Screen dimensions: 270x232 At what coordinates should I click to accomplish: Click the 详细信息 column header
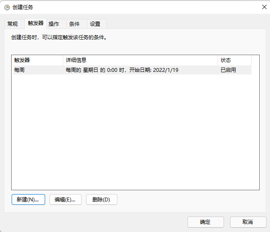pyautogui.click(x=140, y=60)
